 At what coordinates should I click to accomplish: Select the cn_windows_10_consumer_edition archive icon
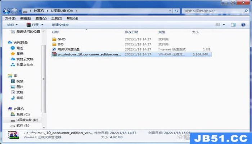54,54
